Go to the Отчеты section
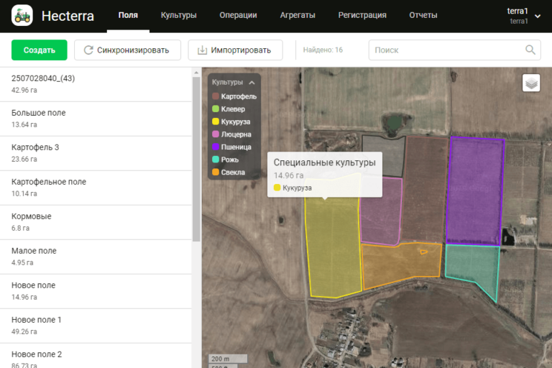The width and height of the screenshot is (552, 368). click(423, 15)
